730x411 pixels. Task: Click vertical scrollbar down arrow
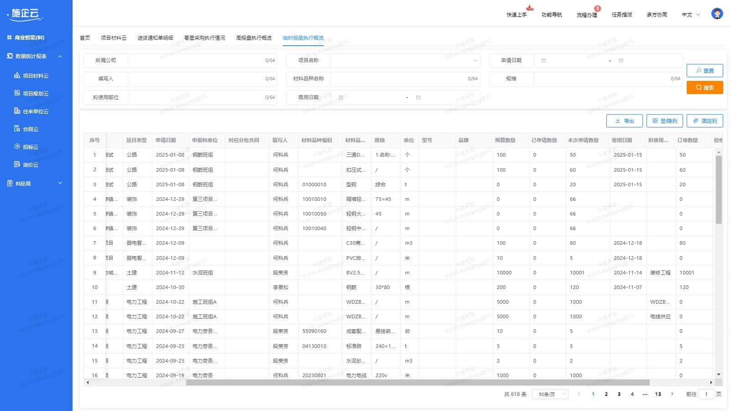pos(719,374)
